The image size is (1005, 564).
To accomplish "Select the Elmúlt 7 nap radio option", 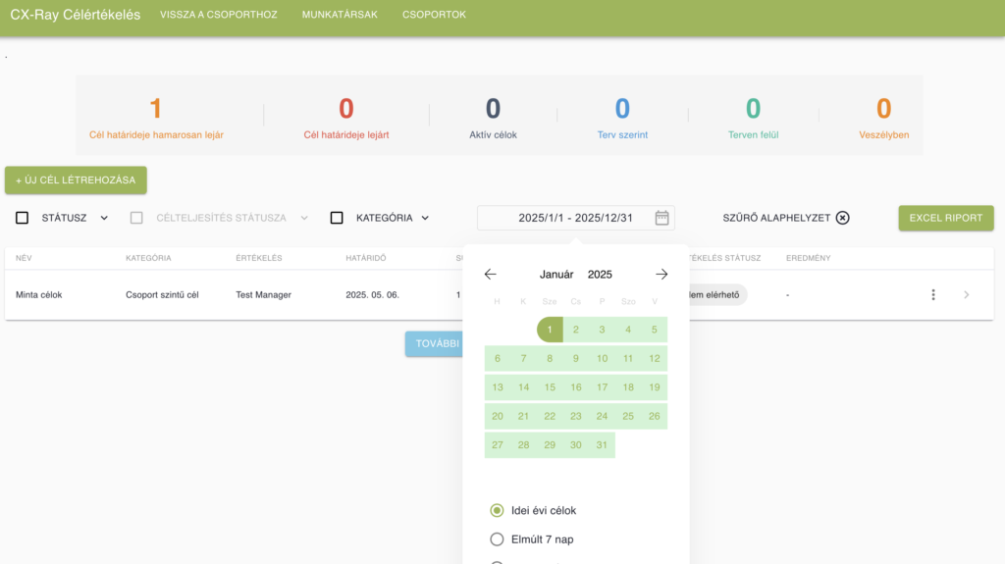I will (x=497, y=539).
